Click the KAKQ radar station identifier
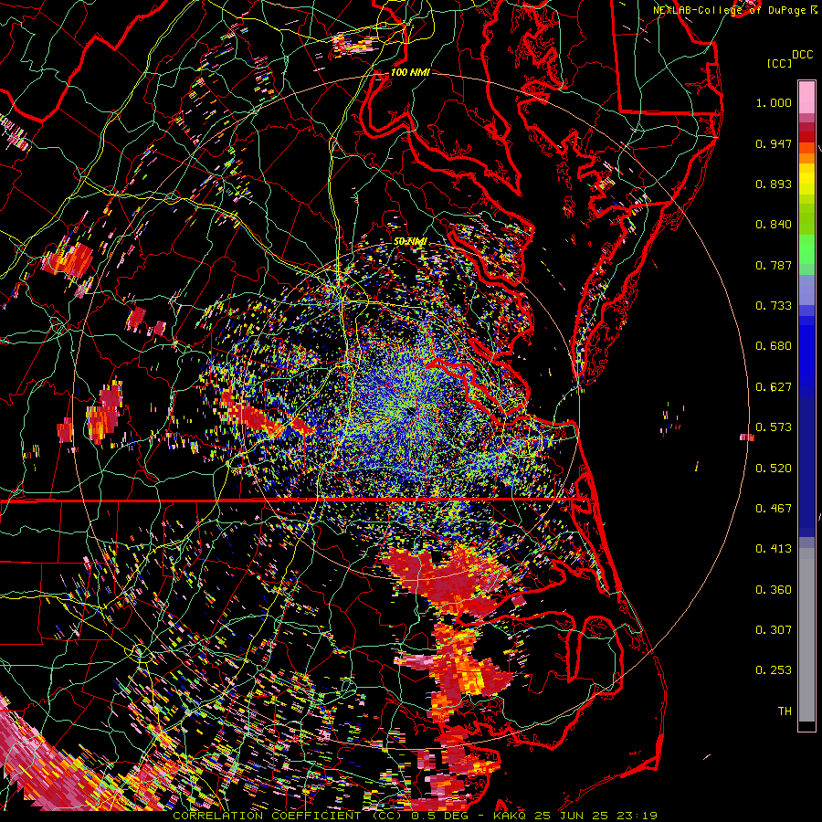822x822 pixels. click(x=511, y=816)
